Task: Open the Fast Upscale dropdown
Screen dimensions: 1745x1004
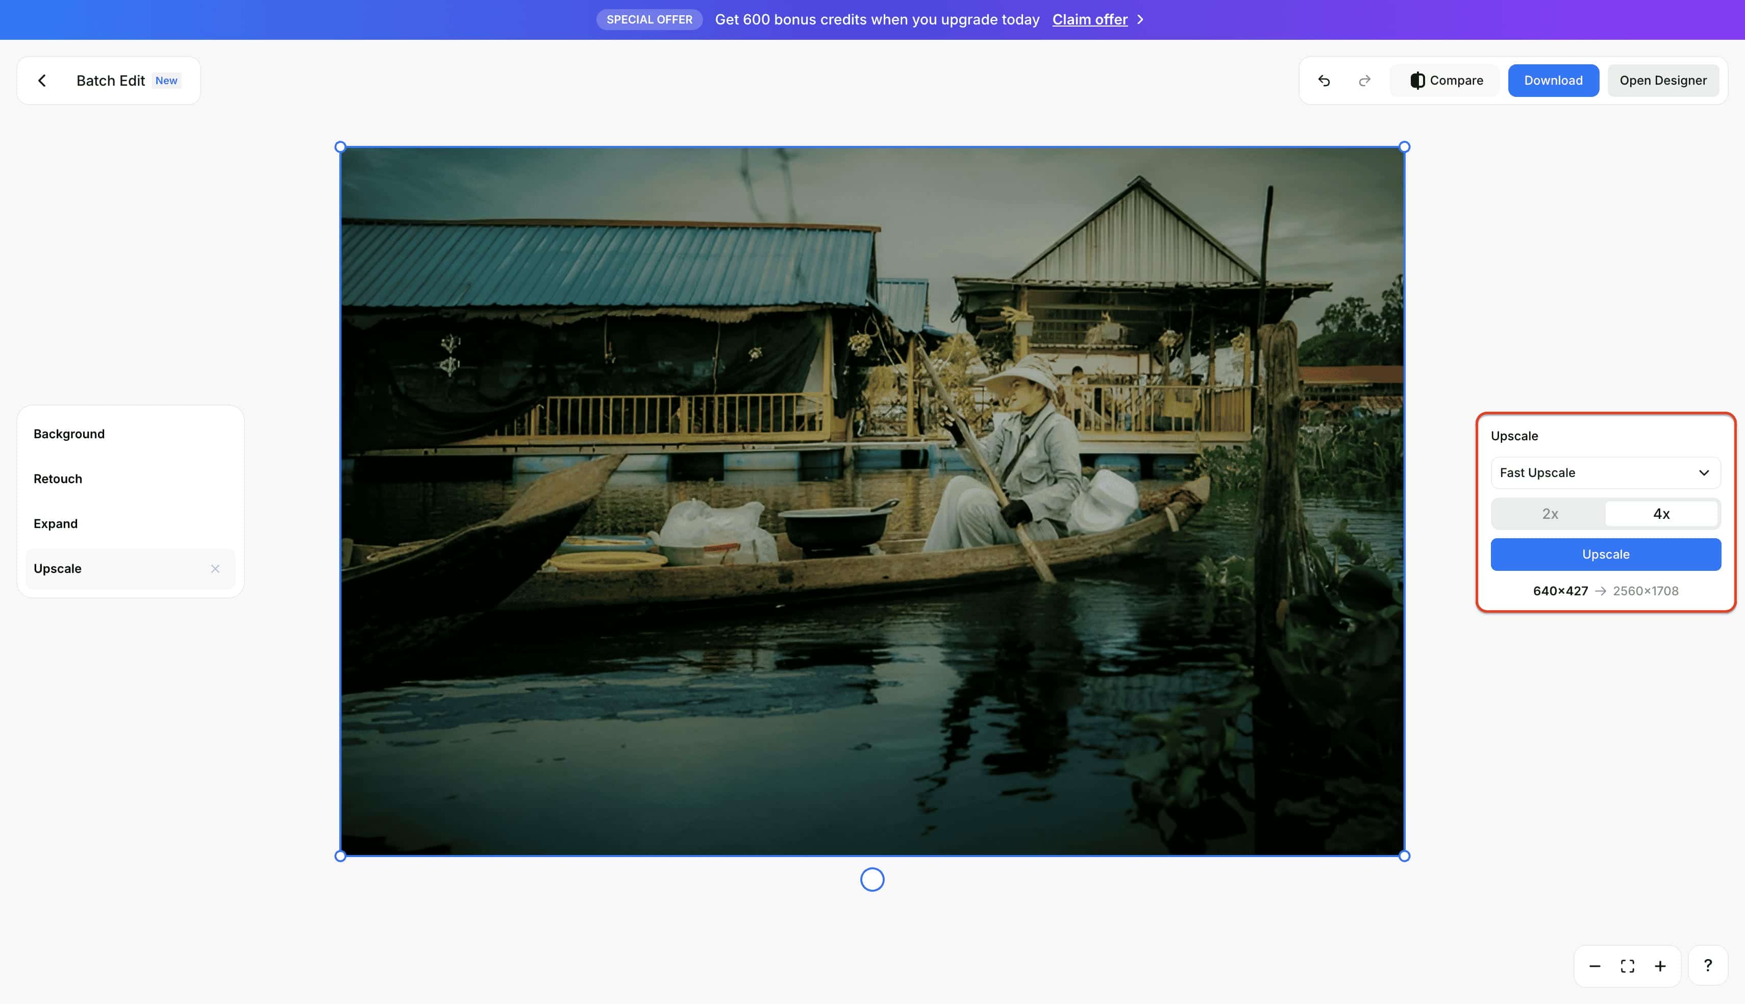Action: [1605, 472]
